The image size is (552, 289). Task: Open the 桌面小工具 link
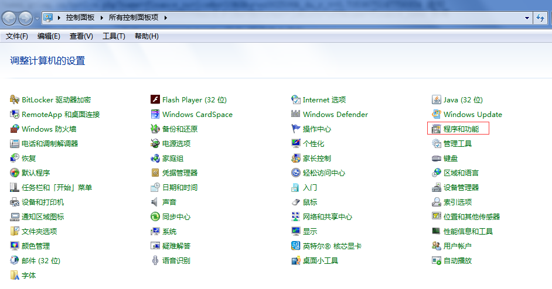tap(321, 260)
